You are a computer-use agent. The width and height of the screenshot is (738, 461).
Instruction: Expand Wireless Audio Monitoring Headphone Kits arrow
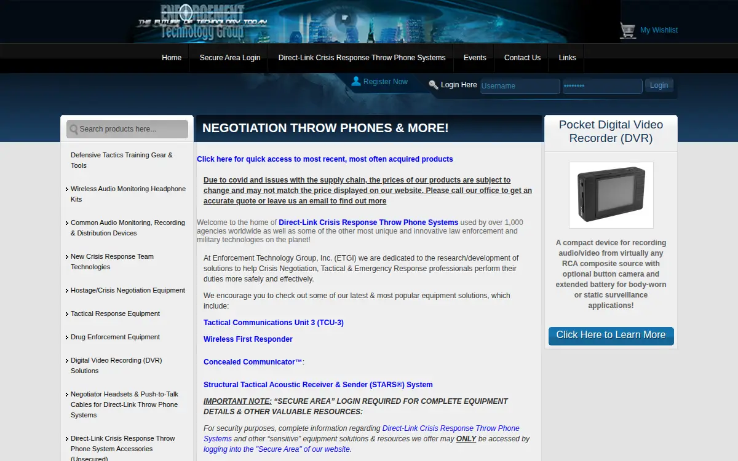(66, 189)
